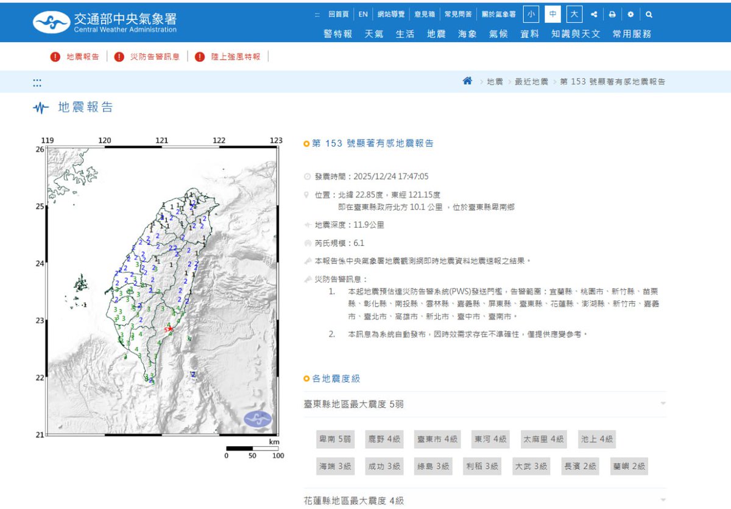
Task: Click 太麻里 4級 intensity tag
Action: (544, 439)
